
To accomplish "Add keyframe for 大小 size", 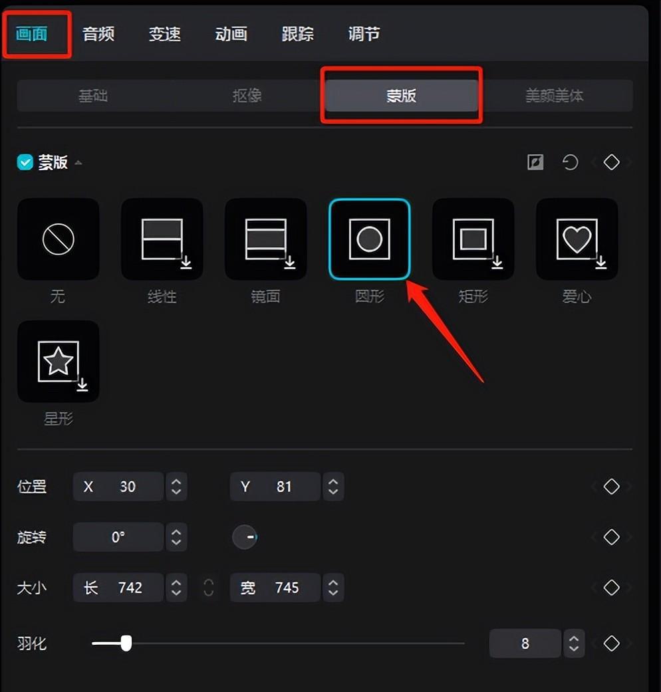I will point(612,588).
